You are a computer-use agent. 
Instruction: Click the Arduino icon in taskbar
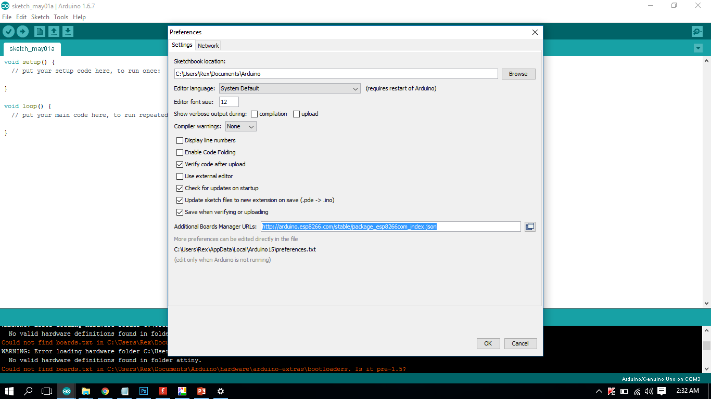click(67, 391)
